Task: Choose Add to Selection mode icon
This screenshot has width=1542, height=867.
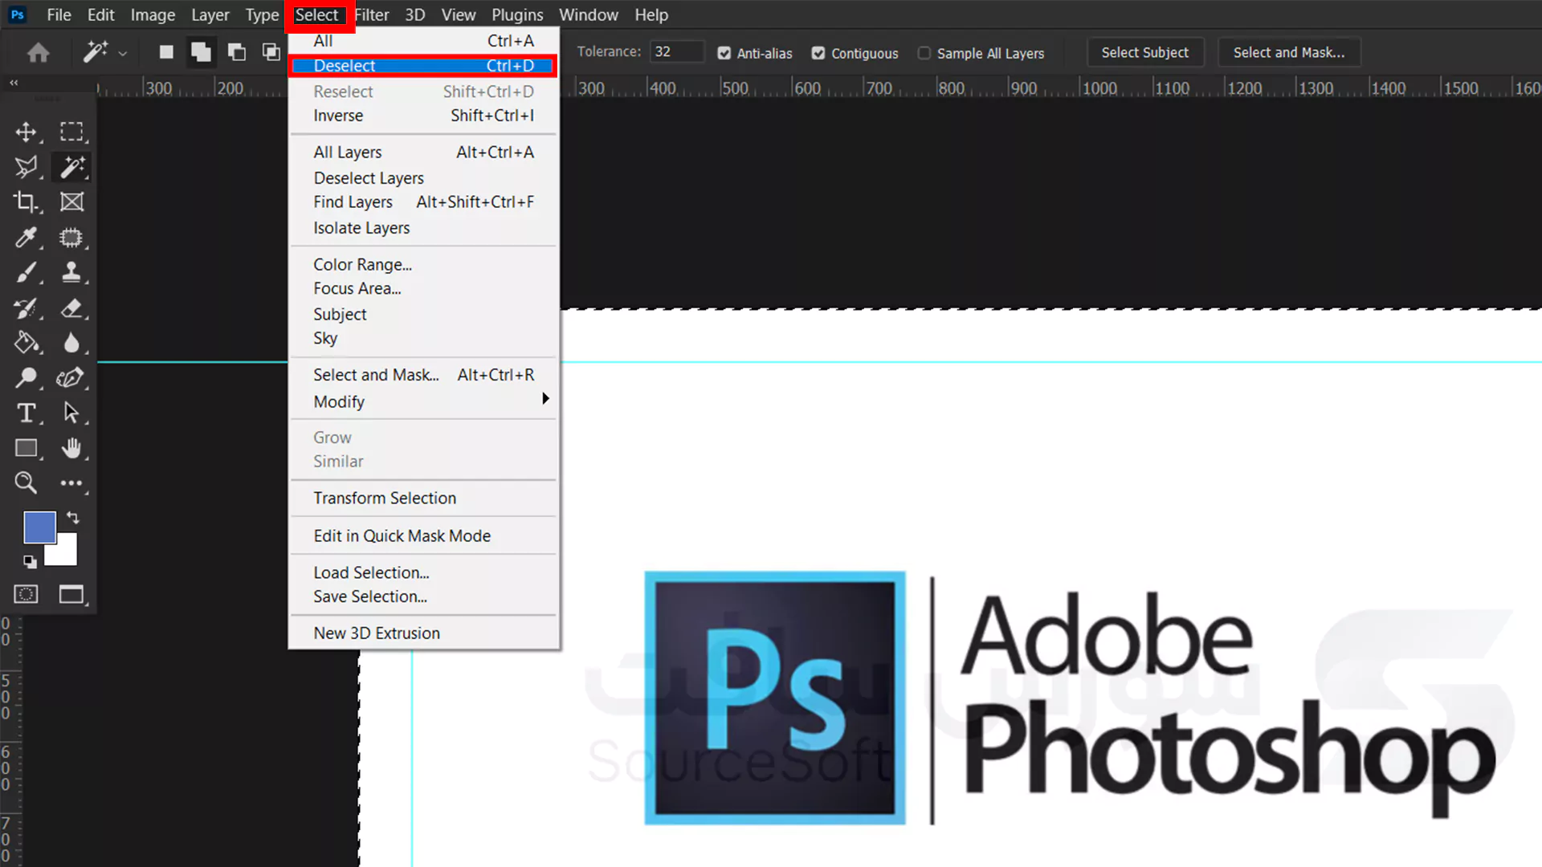Action: pyautogui.click(x=201, y=52)
